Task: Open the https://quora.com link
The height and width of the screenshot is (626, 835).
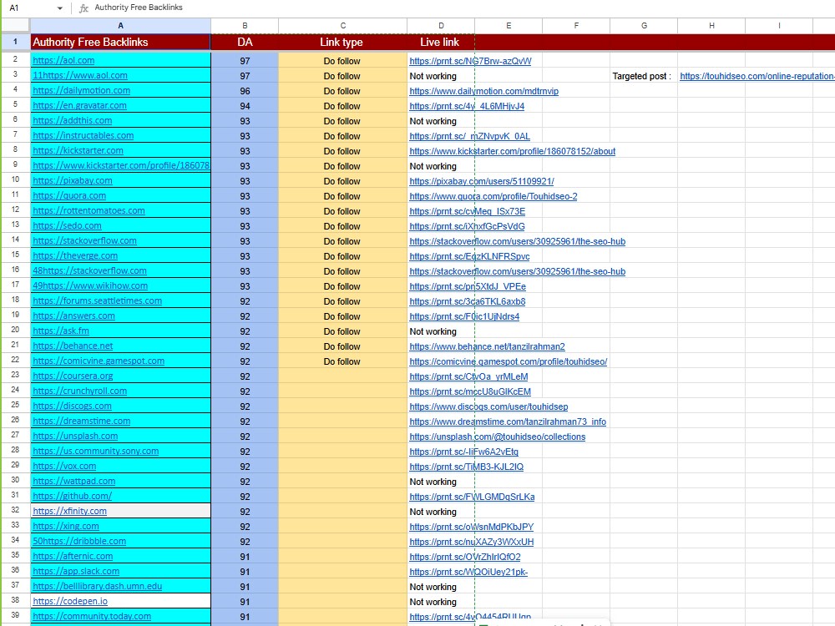Action: tap(69, 195)
